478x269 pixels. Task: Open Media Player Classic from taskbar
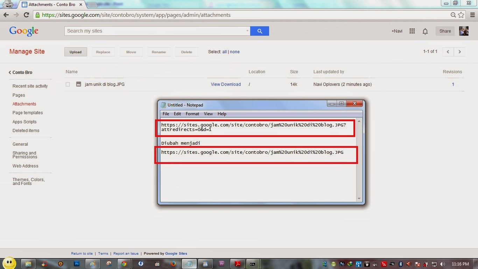[x=157, y=264]
